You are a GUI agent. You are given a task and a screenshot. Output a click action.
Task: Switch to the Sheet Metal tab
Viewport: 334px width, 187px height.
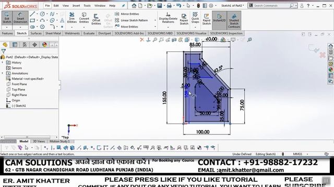coord(53,33)
